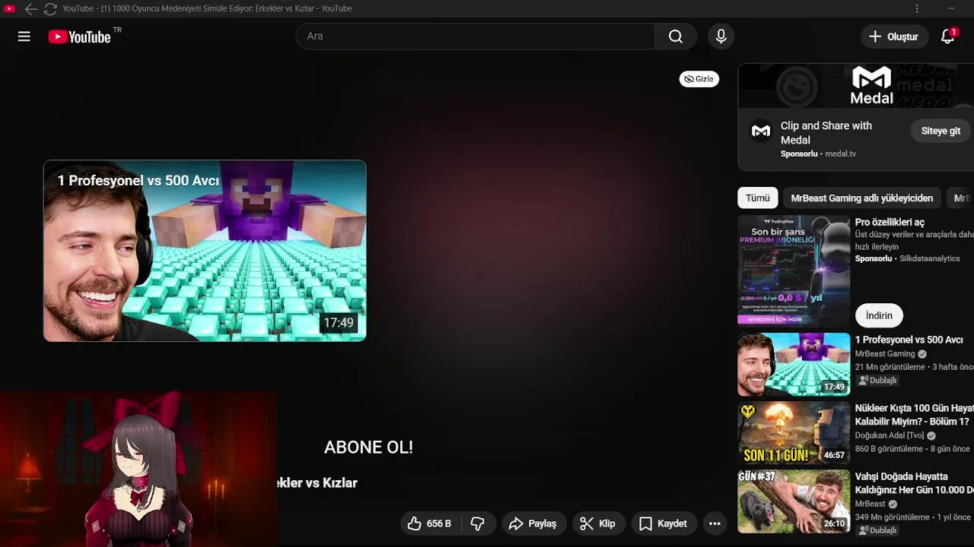974x547 pixels.
Task: Open the browser three-dot menu in title bar
Action: click(x=917, y=8)
